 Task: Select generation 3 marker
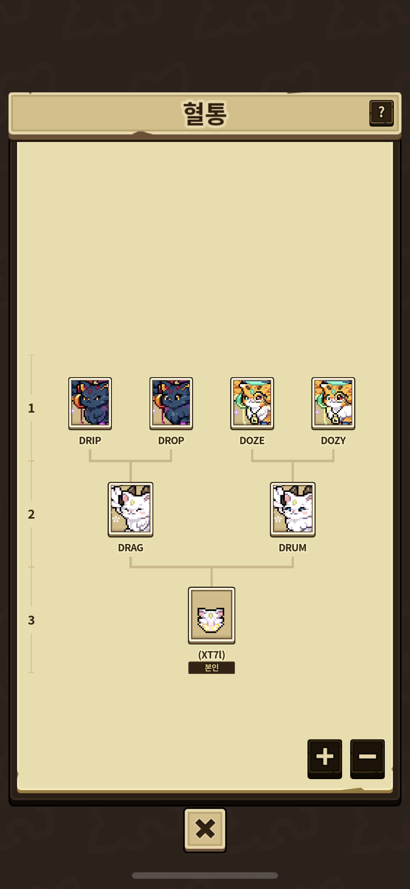[x=31, y=620]
